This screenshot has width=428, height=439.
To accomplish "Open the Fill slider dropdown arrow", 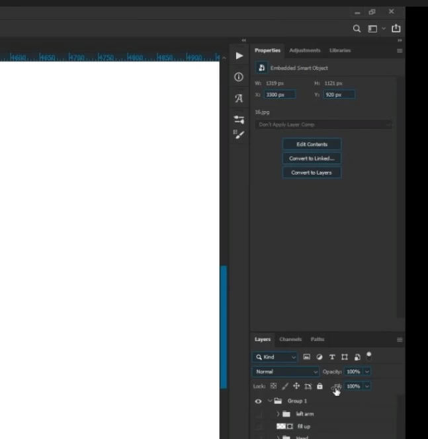I will 367,386.
